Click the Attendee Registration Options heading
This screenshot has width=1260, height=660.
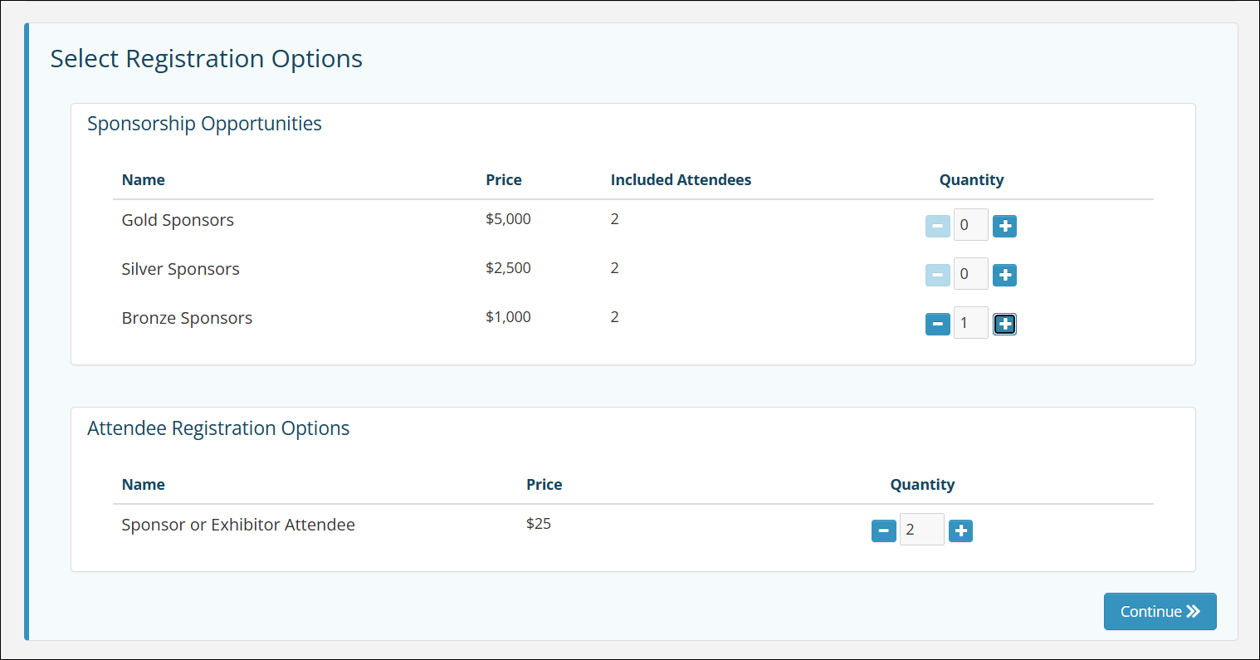pyautogui.click(x=218, y=428)
